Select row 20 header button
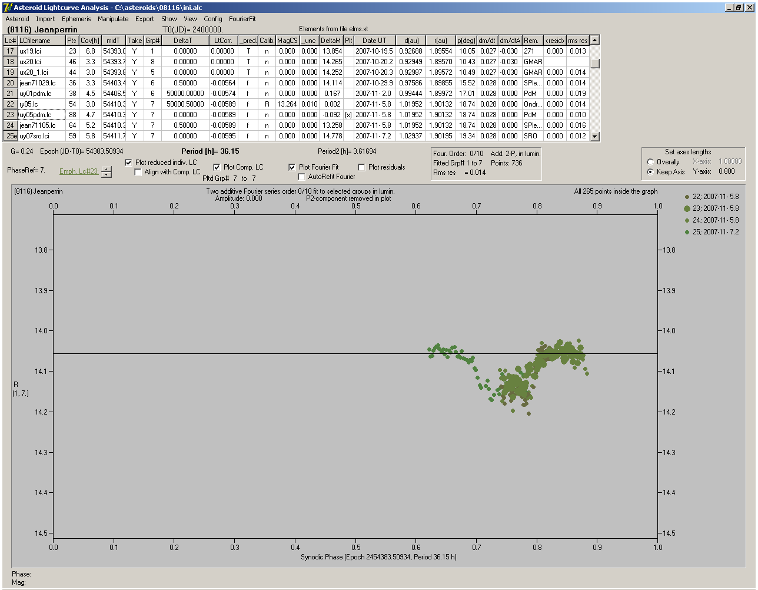Viewport: 758px width, 590px height. [11, 83]
